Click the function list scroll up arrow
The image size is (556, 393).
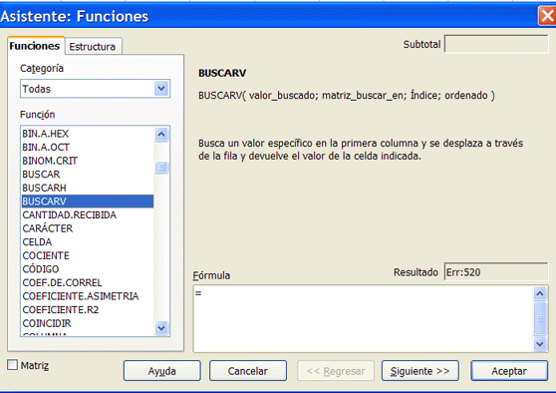(161, 135)
